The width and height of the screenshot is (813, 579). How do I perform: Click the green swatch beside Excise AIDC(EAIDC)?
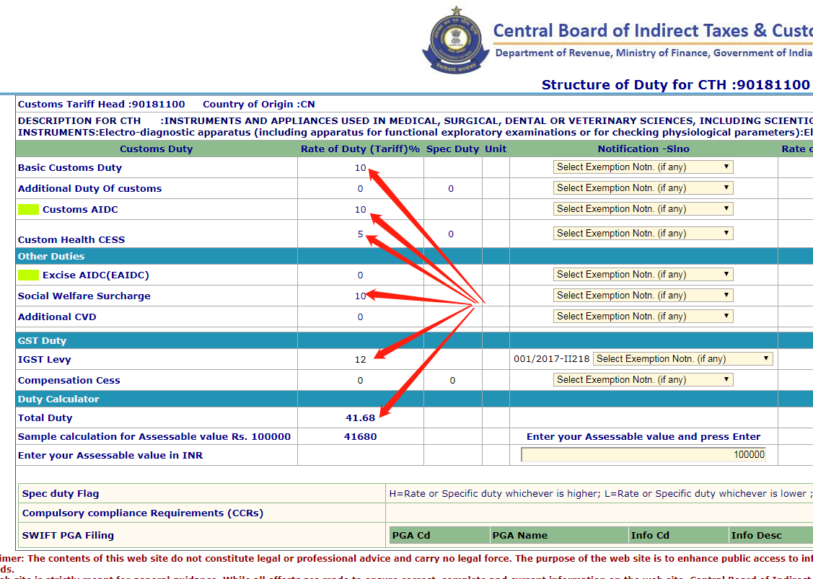click(x=29, y=275)
